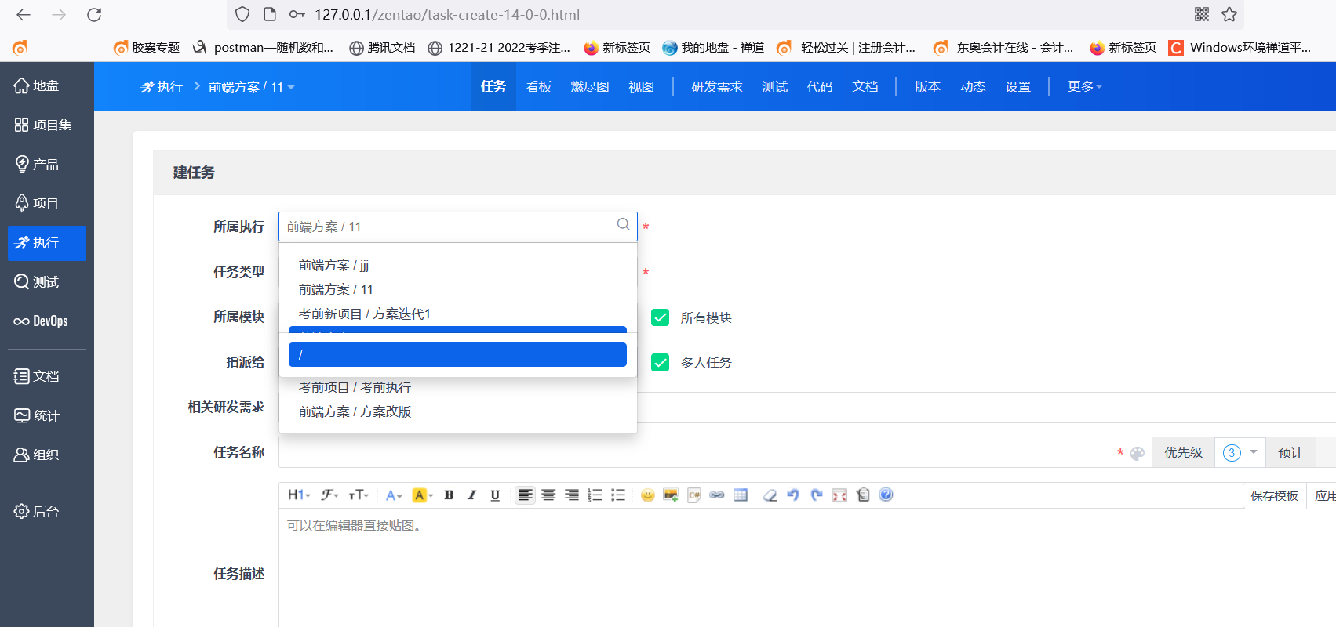The height and width of the screenshot is (627, 1336).
Task: Open editor help via question mark icon
Action: point(886,495)
